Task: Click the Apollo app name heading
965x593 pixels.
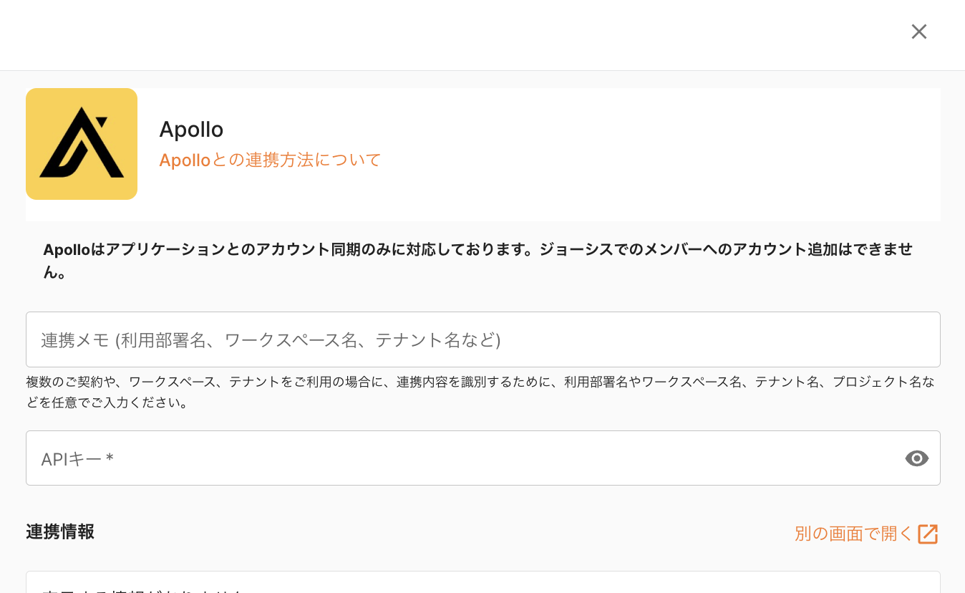Action: tap(191, 130)
